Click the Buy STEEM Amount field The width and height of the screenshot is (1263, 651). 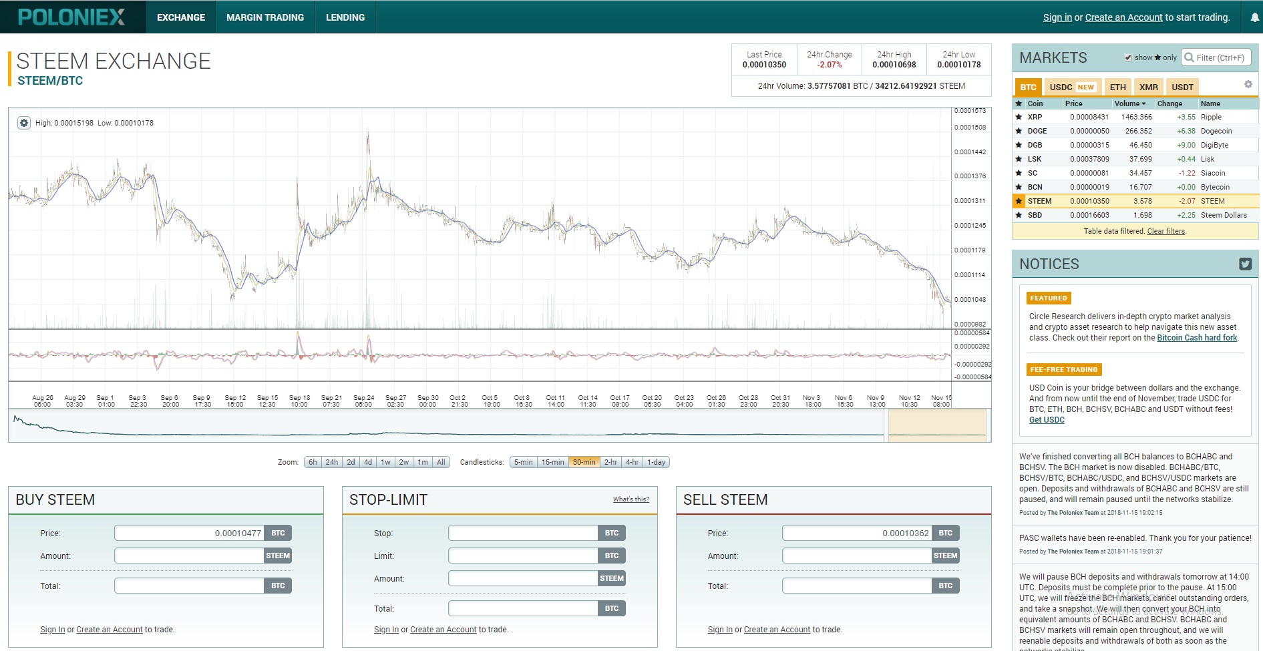(x=190, y=556)
